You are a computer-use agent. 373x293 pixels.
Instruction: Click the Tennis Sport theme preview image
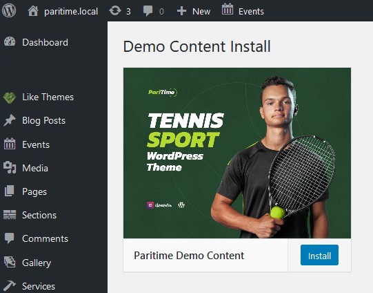(x=237, y=153)
